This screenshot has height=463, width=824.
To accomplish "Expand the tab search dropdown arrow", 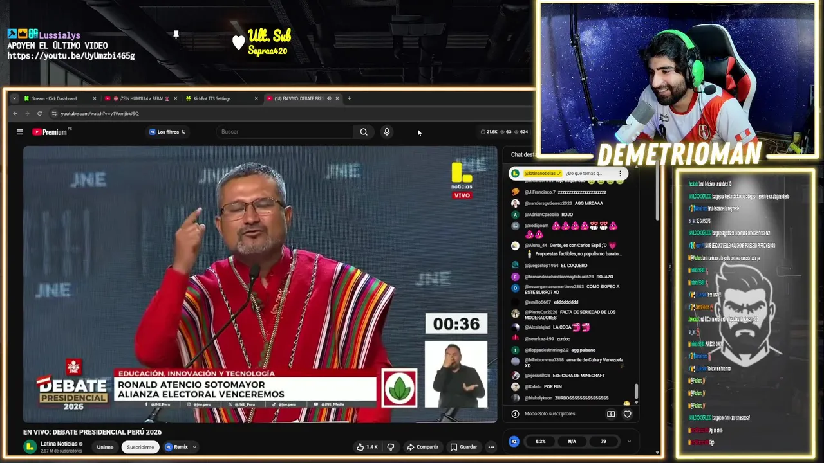I will coord(14,98).
